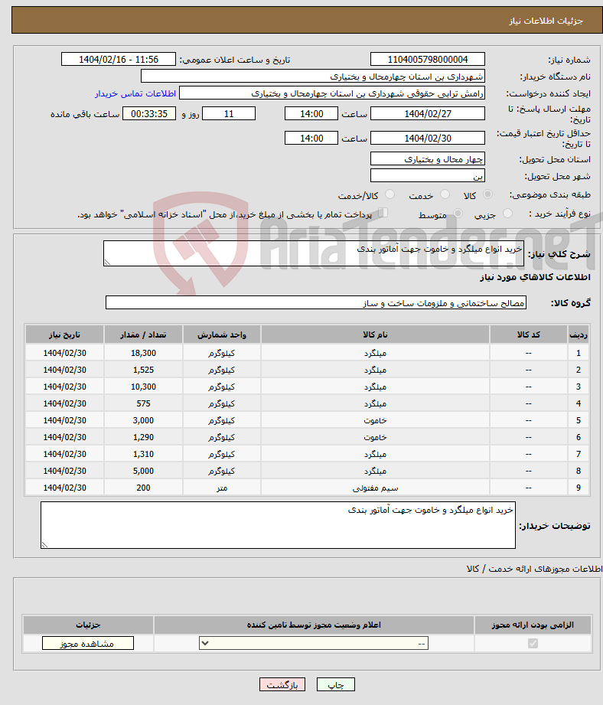This screenshot has height=705, width=603.
Task: Click the goods group field
Action: tap(316, 302)
